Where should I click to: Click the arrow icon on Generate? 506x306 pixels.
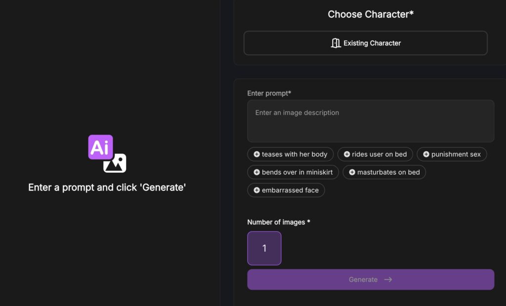tap(388, 279)
